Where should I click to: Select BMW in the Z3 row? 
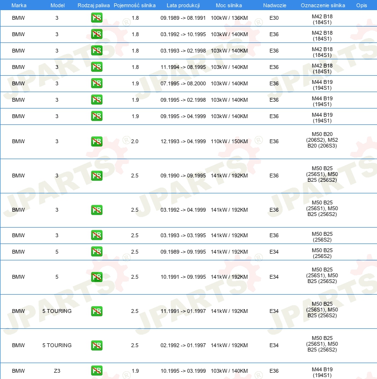click(x=18, y=371)
